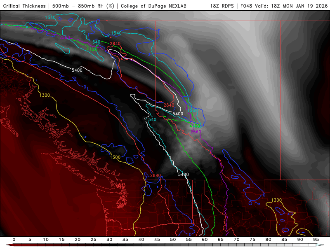Click the topmost cyan "1540" contour label
Screen dimensions: 330x247
point(50,17)
